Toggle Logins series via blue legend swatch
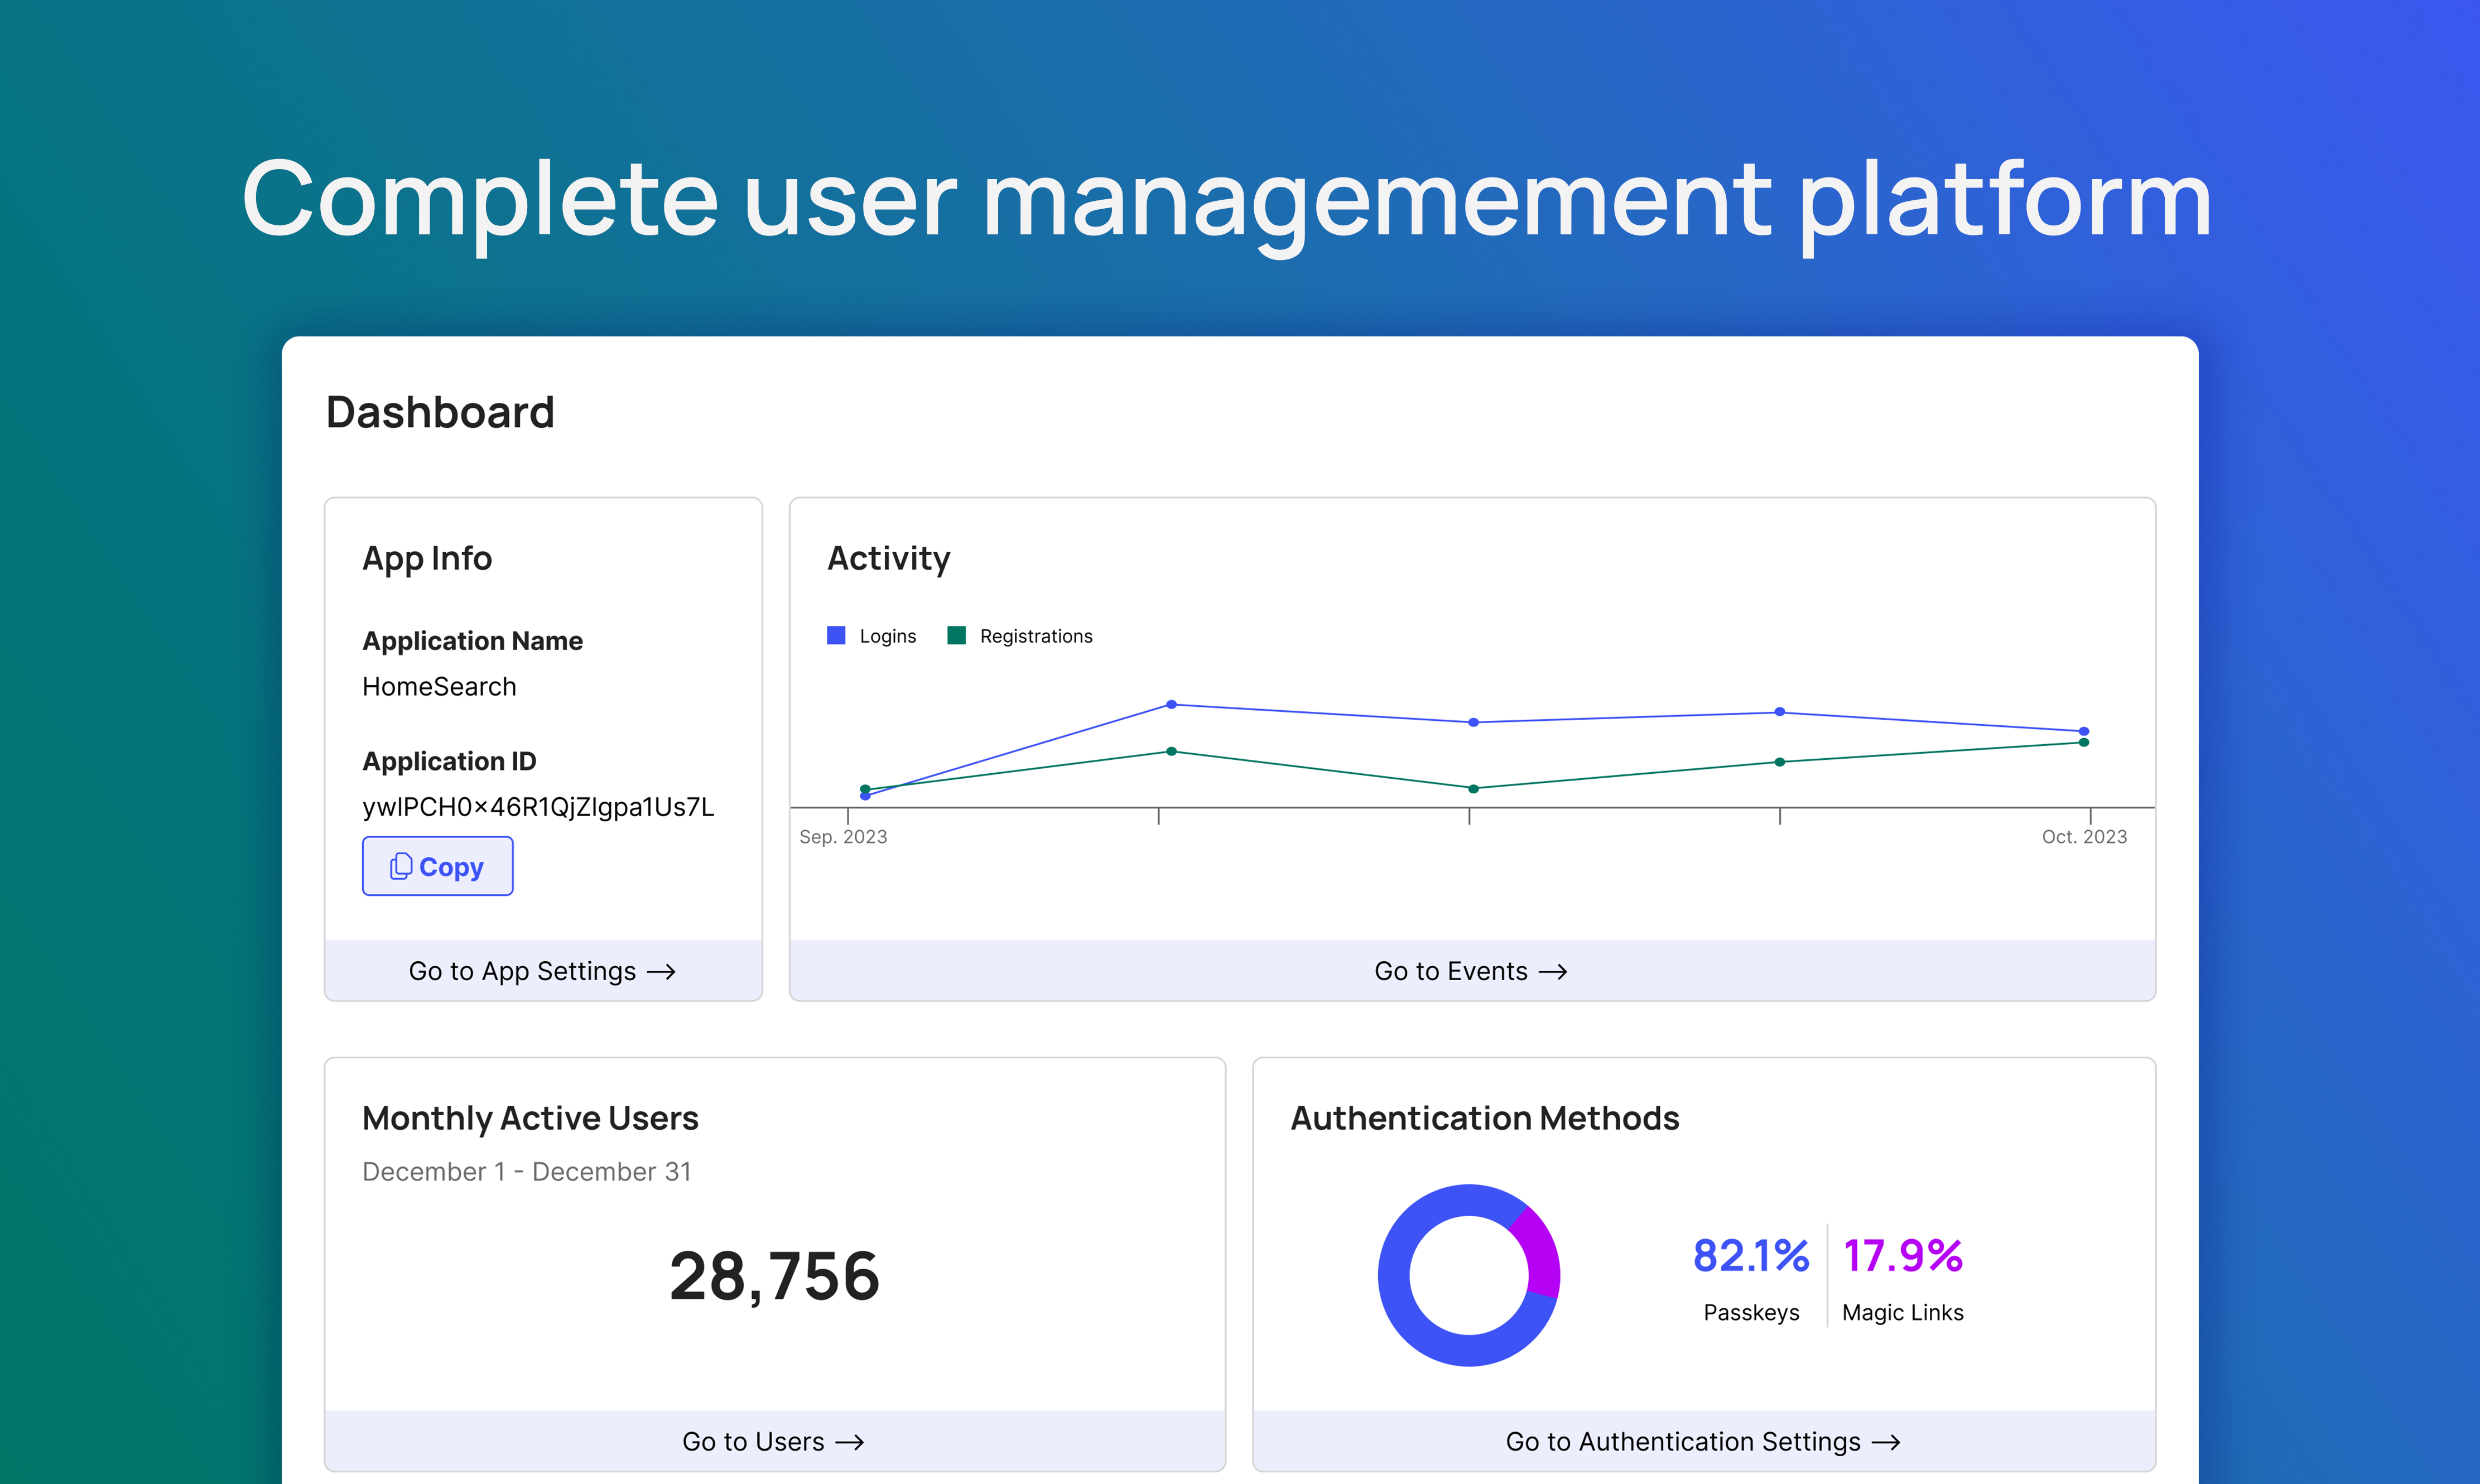 pos(836,635)
